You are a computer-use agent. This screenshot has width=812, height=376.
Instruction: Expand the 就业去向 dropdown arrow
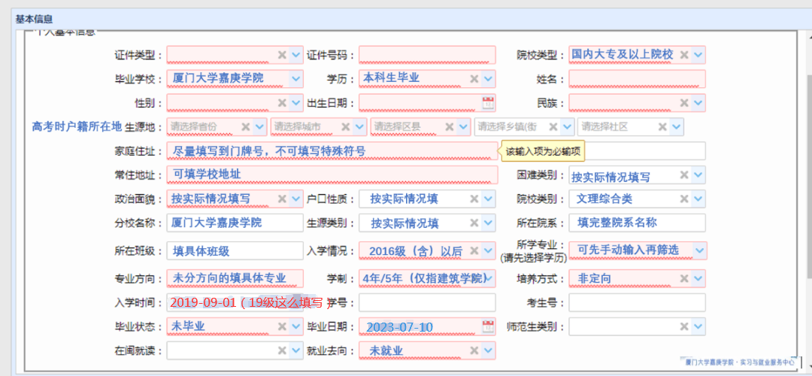489,350
